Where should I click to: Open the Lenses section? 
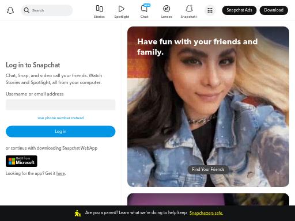(167, 12)
